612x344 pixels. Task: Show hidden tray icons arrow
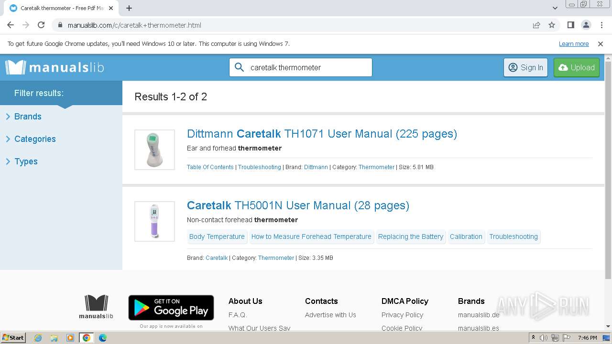[x=533, y=338]
